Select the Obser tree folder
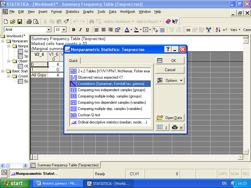 (20, 61)
